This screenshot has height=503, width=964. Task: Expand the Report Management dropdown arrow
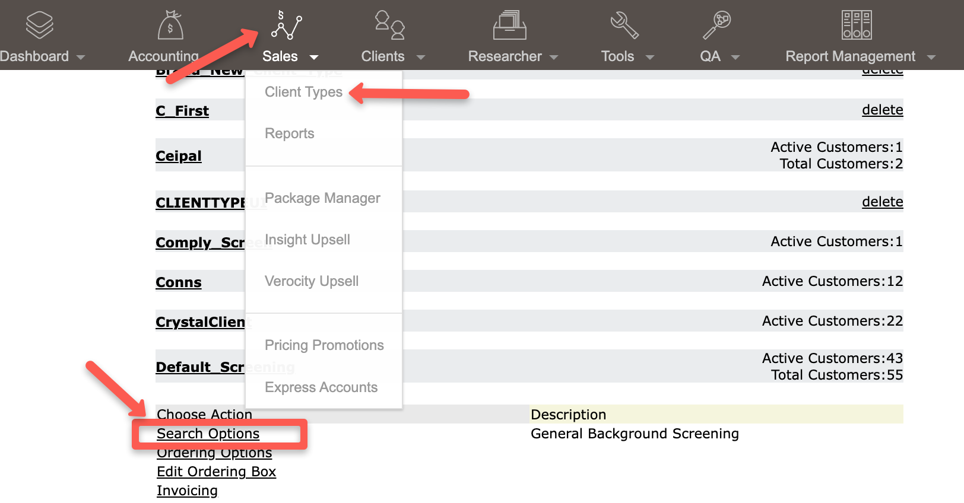point(931,58)
